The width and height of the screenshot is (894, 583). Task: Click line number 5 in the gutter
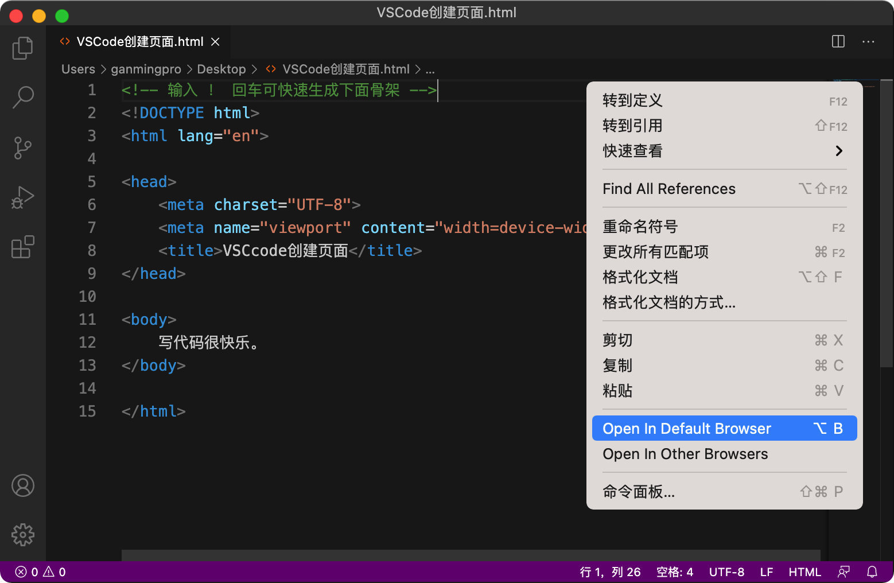point(92,182)
